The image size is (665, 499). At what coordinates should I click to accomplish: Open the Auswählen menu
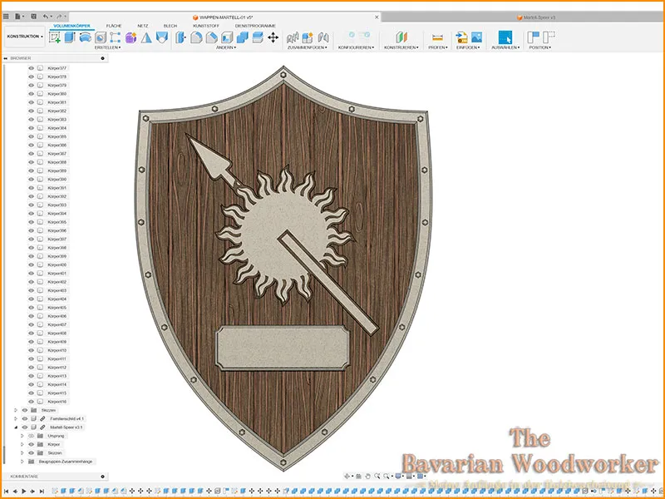click(505, 47)
